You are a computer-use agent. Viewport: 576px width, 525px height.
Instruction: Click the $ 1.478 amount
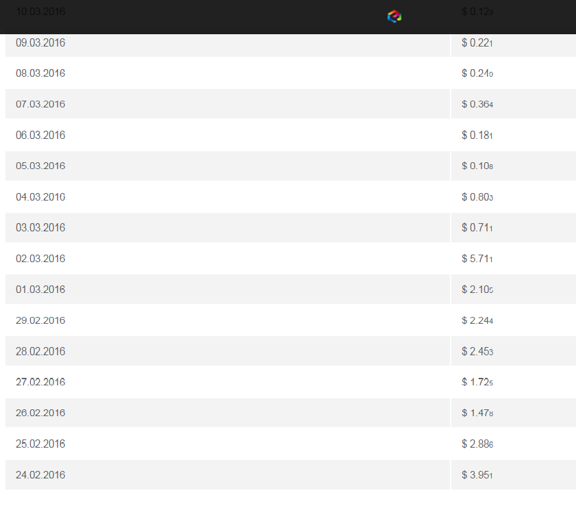477,413
